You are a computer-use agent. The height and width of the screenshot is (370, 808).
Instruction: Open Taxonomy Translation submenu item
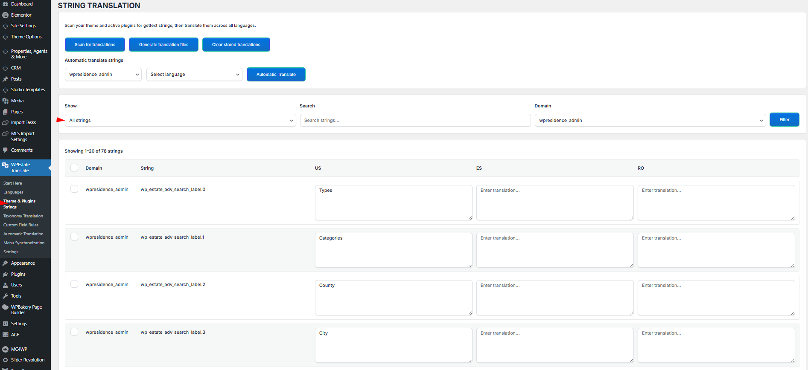pyautogui.click(x=23, y=216)
